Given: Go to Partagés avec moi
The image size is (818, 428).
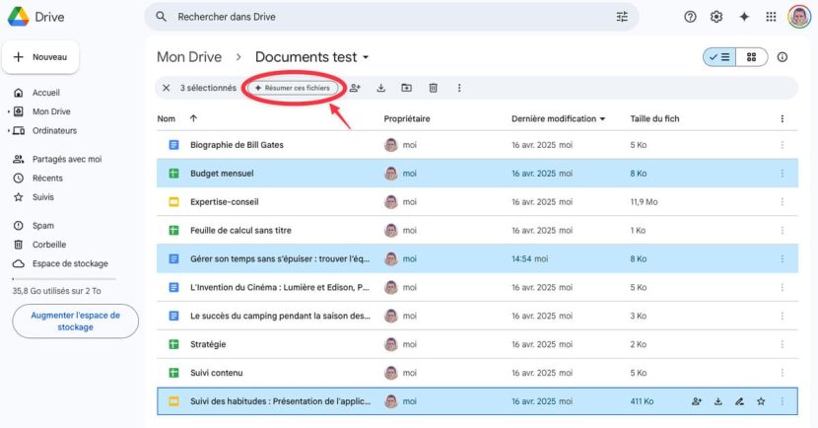Looking at the screenshot, I should (66, 159).
